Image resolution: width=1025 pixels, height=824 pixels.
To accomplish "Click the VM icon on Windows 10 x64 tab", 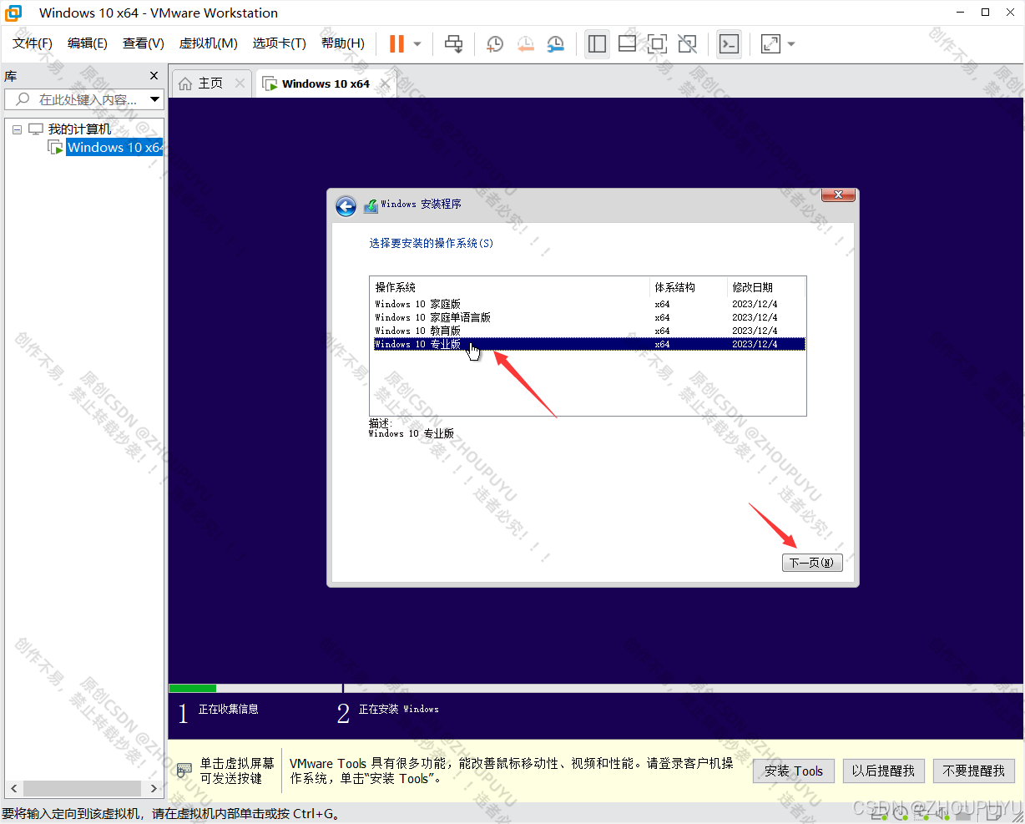I will click(x=270, y=83).
